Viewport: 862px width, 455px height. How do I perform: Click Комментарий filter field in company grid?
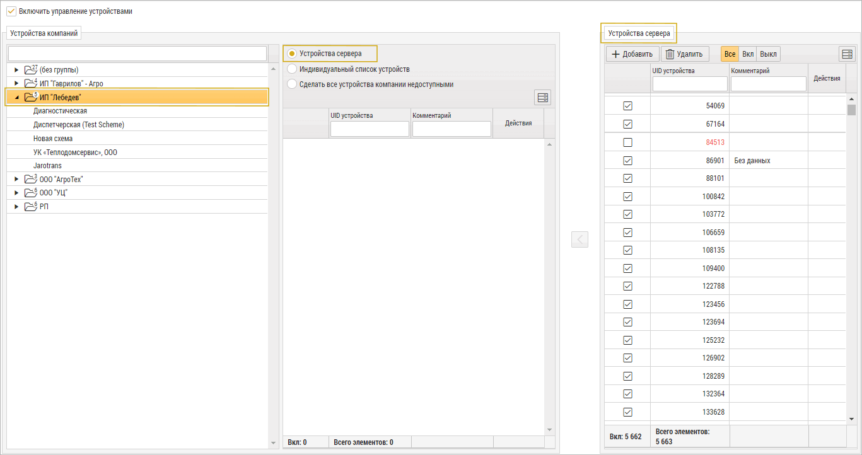[x=451, y=129]
